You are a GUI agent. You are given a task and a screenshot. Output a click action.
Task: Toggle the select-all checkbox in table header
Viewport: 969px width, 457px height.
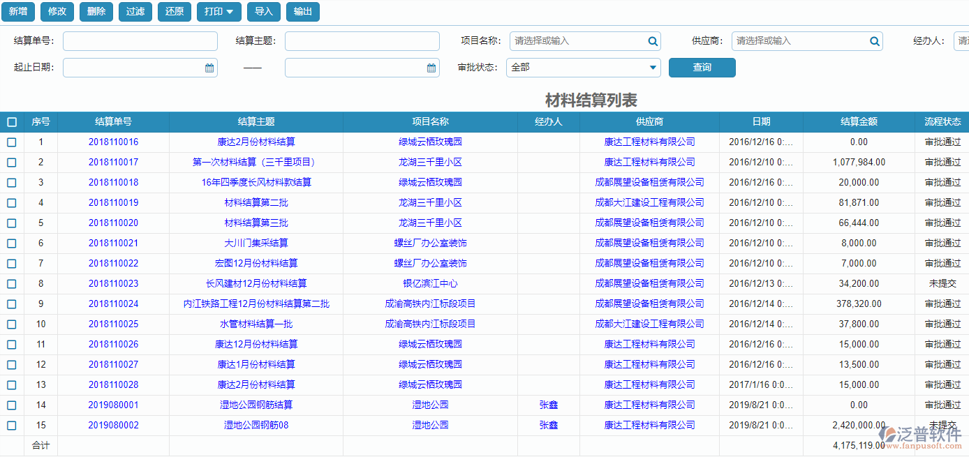point(11,121)
